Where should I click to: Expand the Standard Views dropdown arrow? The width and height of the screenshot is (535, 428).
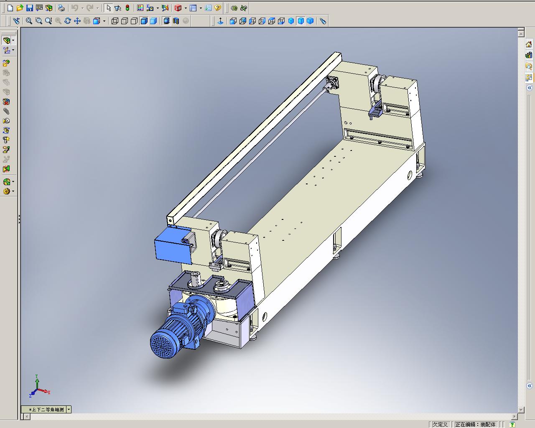pyautogui.click(x=104, y=21)
